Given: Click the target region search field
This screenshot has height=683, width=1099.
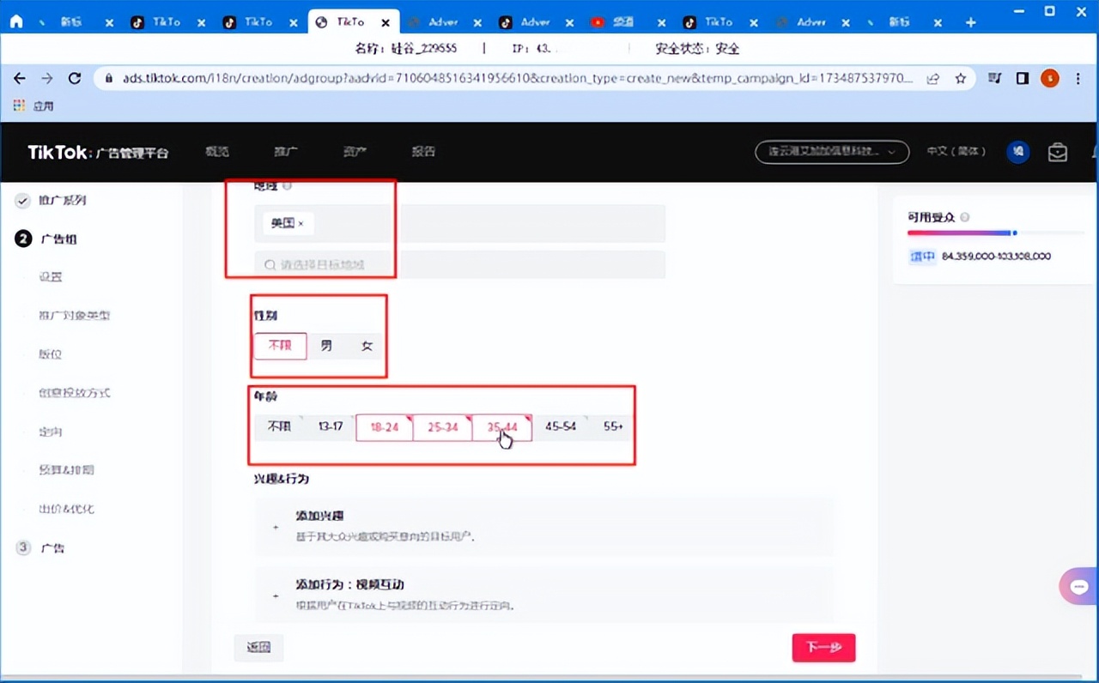Looking at the screenshot, I should tap(459, 264).
